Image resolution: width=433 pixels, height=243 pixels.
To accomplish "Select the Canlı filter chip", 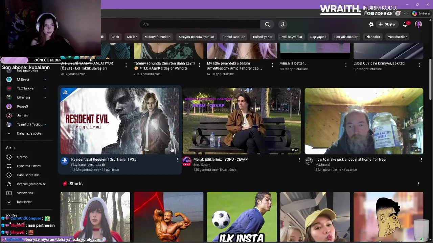I will tap(115, 37).
